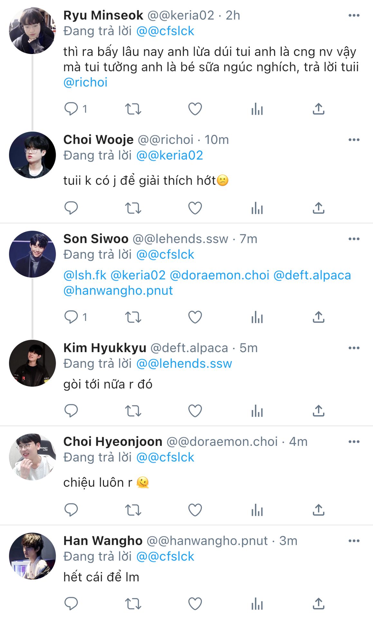
Task: Like Kim Hyukkyu's reply
Action: tap(195, 411)
